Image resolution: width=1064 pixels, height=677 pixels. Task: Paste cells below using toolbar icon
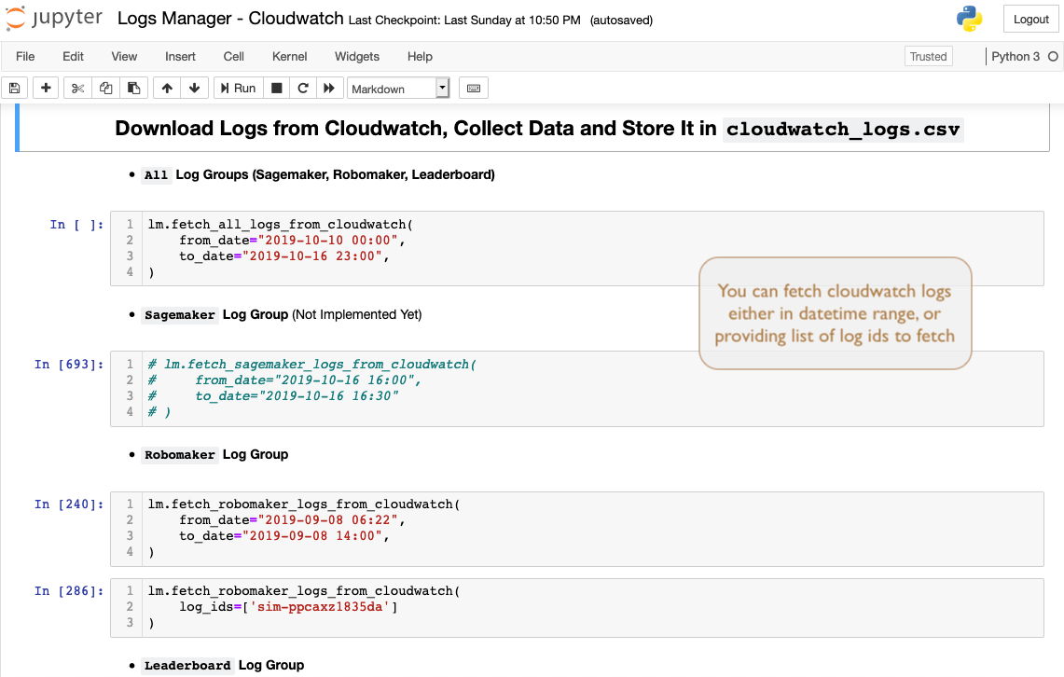133,89
